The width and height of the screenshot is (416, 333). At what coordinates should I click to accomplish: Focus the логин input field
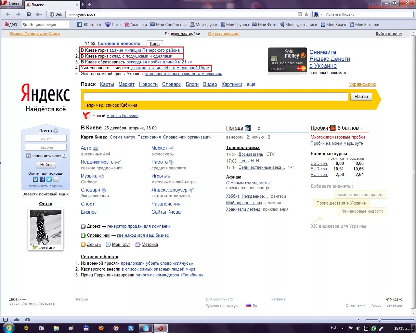point(46,139)
